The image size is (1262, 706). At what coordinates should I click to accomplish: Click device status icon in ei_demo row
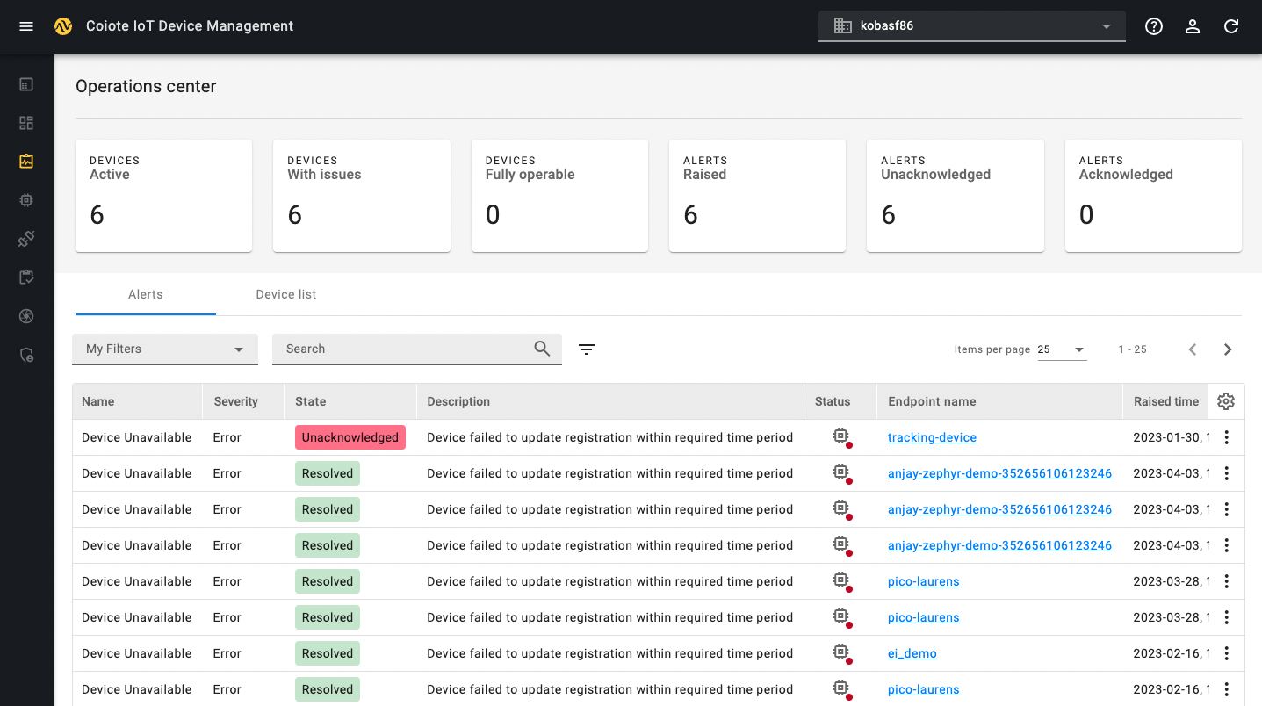coord(842,653)
